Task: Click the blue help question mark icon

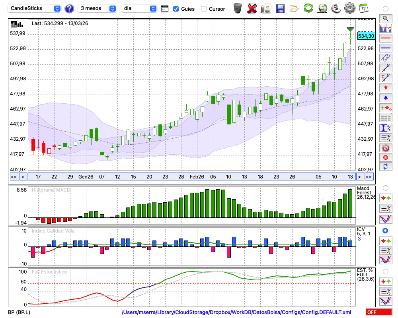Action: [69, 8]
